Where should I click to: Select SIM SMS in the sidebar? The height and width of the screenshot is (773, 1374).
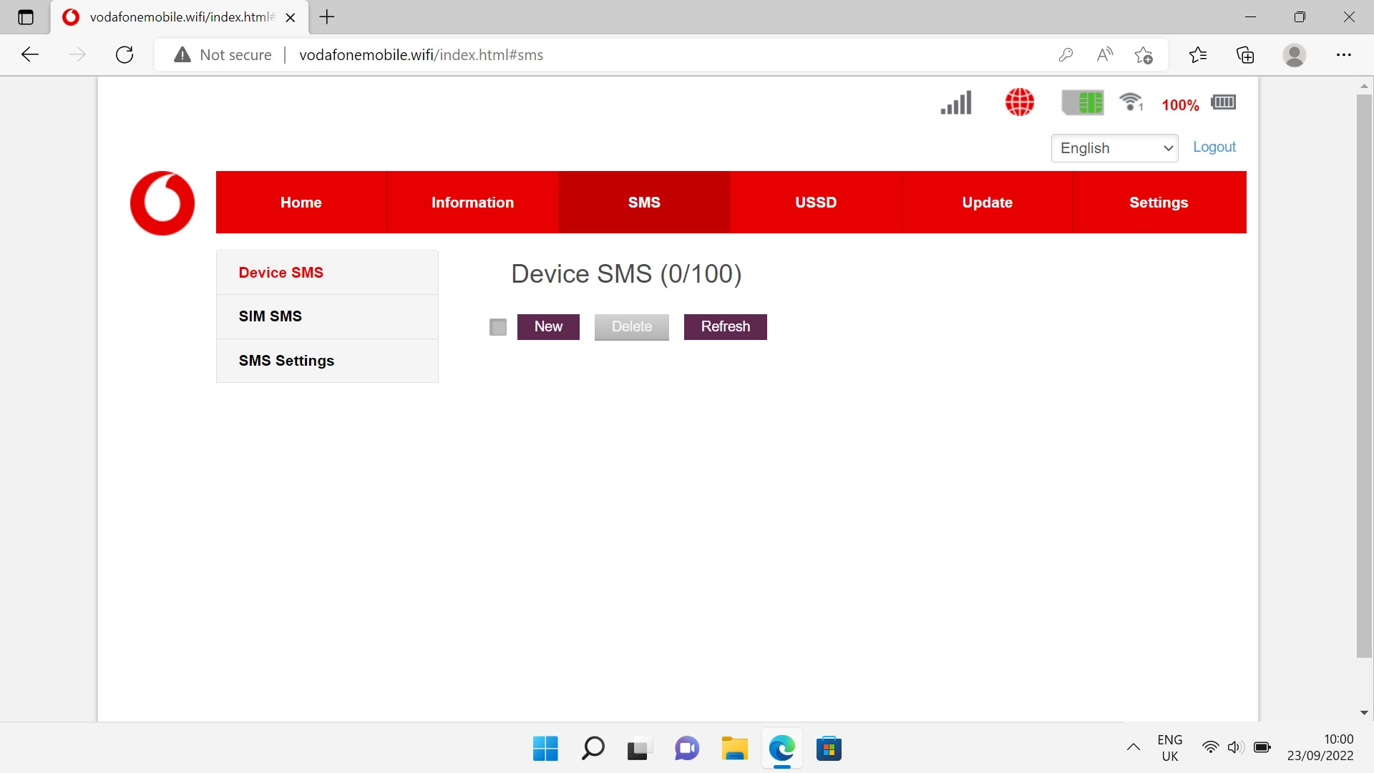270,316
